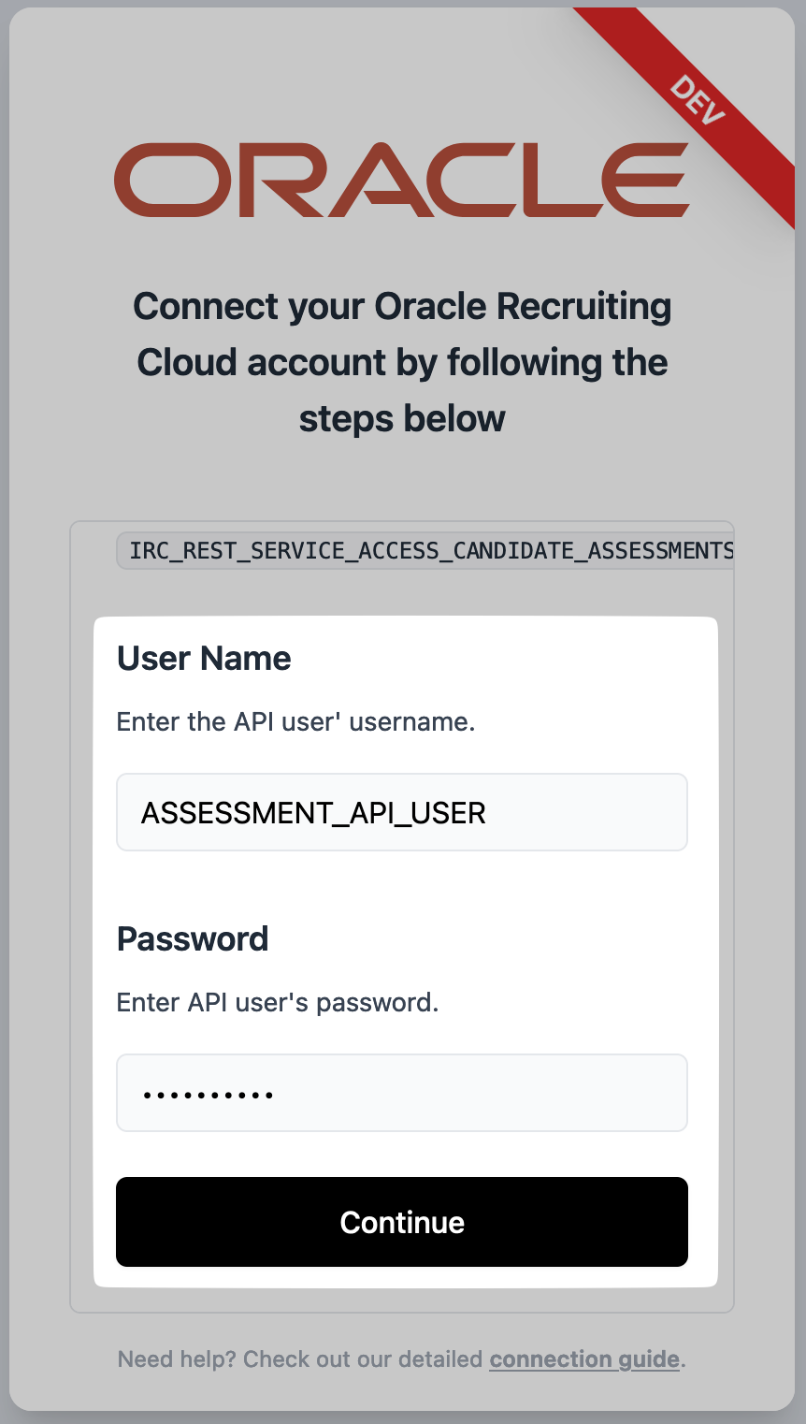806x1424 pixels.
Task: Click the "Enter the API user' username" hint
Action: [295, 721]
